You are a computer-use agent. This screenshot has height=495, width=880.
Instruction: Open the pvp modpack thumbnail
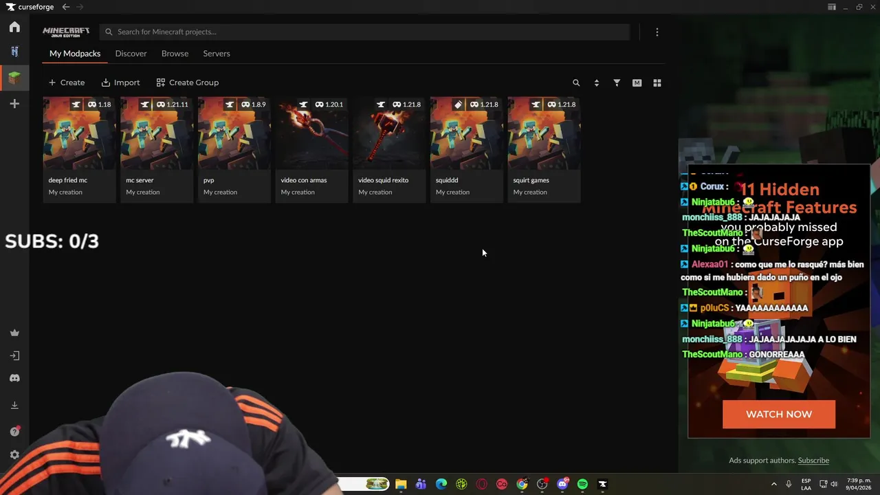pos(234,133)
